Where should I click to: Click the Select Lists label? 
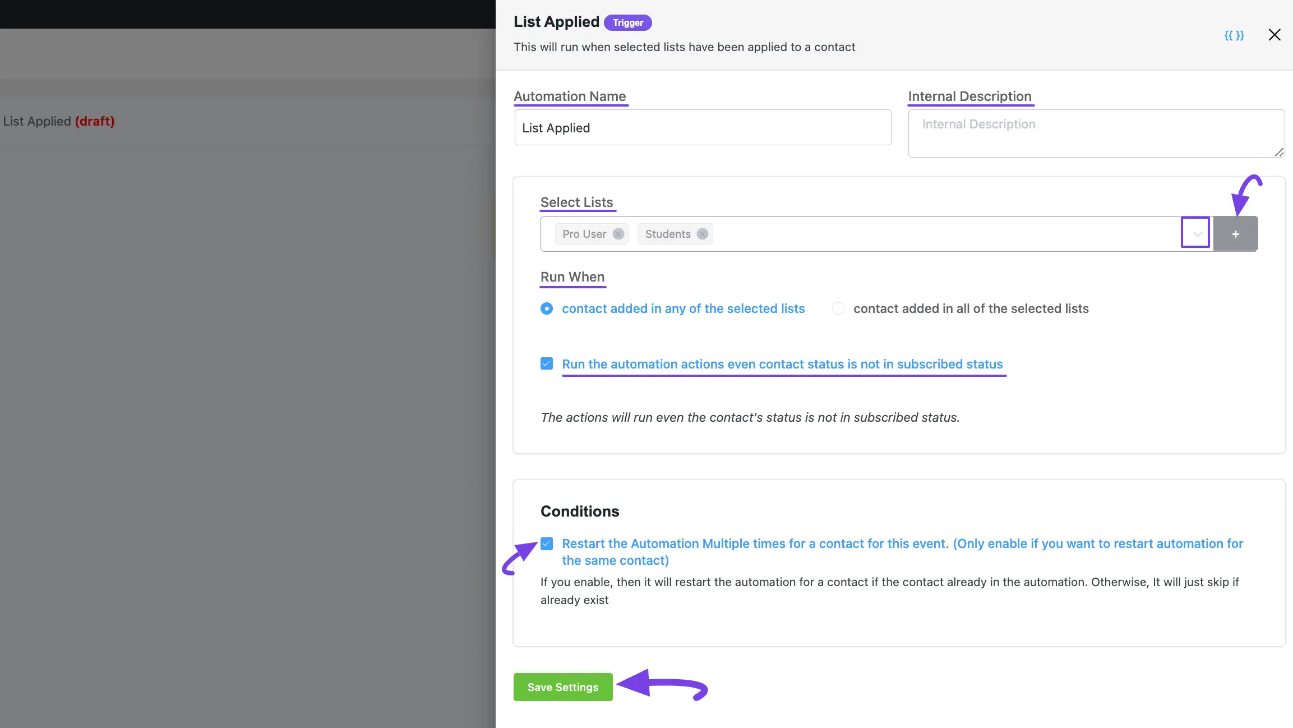[x=577, y=201]
